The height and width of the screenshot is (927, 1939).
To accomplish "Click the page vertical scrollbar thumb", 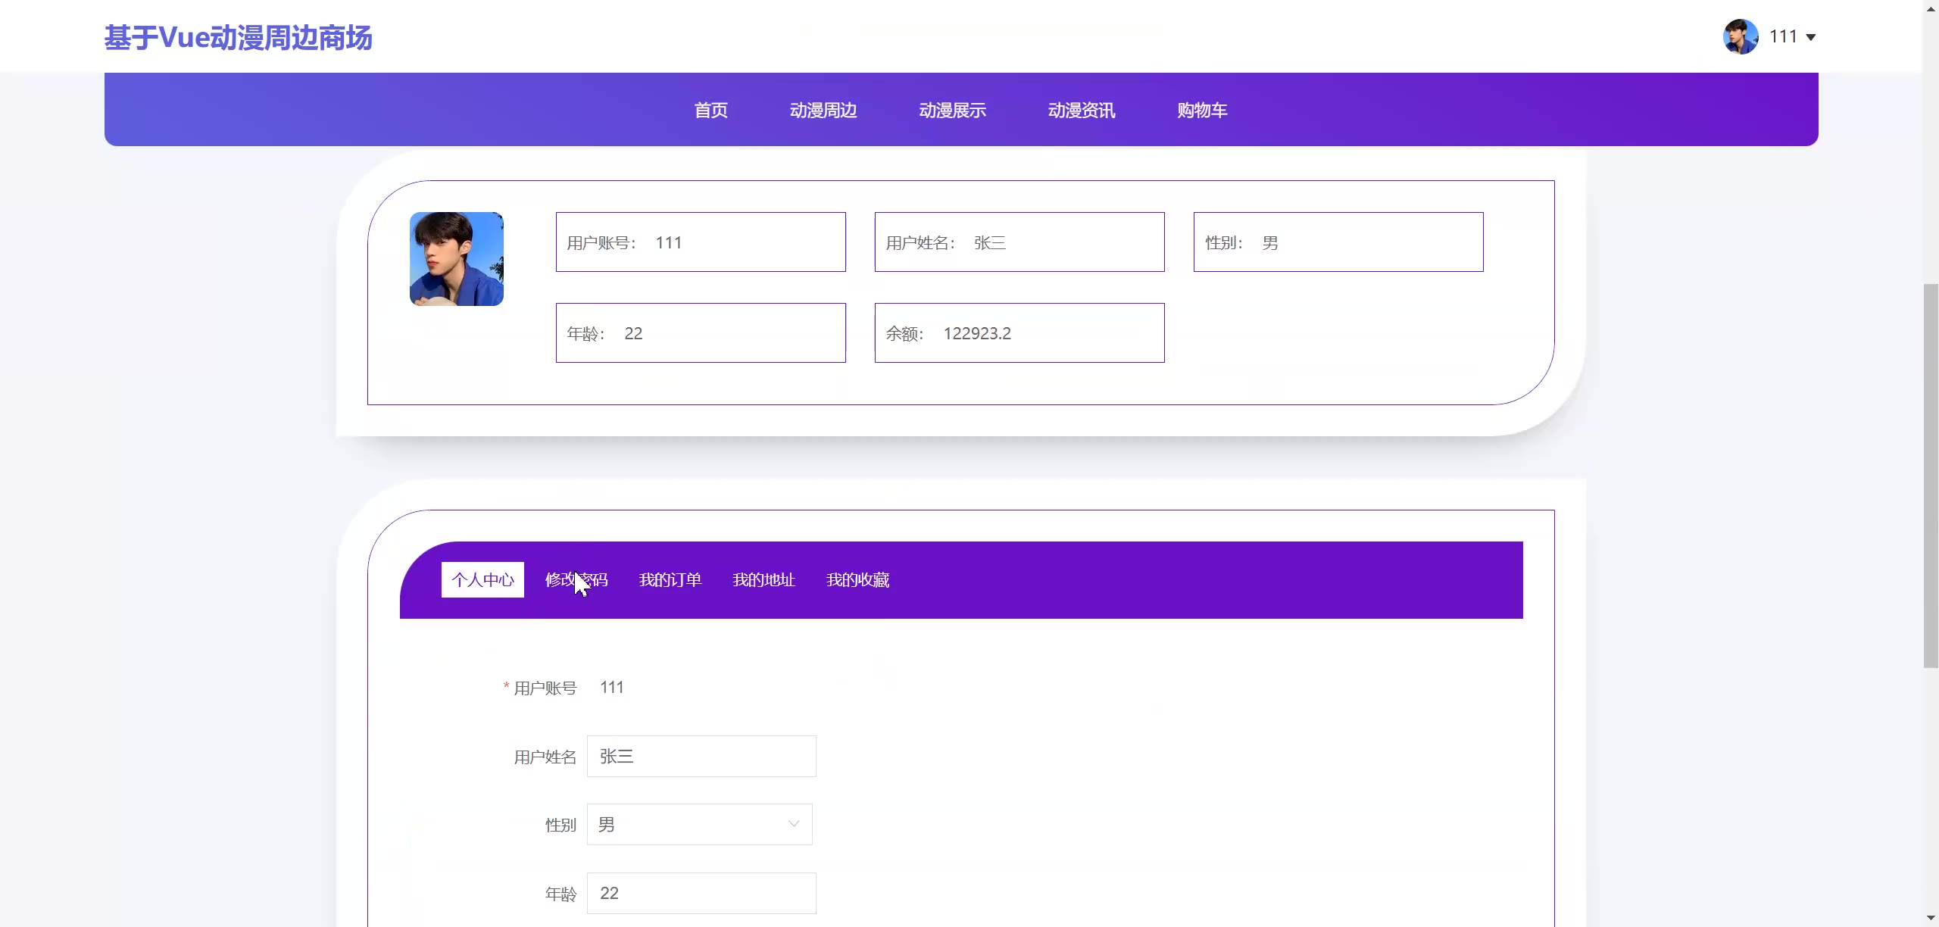I will coord(1931,476).
